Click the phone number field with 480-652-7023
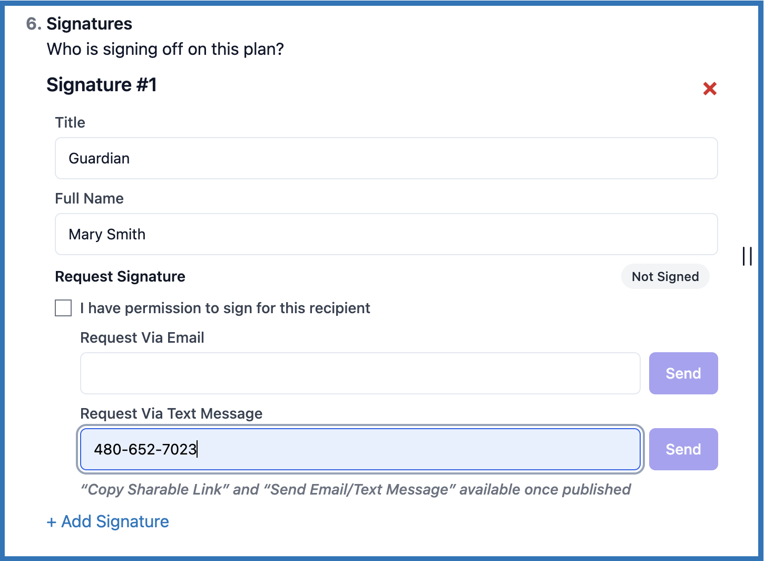Viewport: 764px width, 561px height. 360,449
